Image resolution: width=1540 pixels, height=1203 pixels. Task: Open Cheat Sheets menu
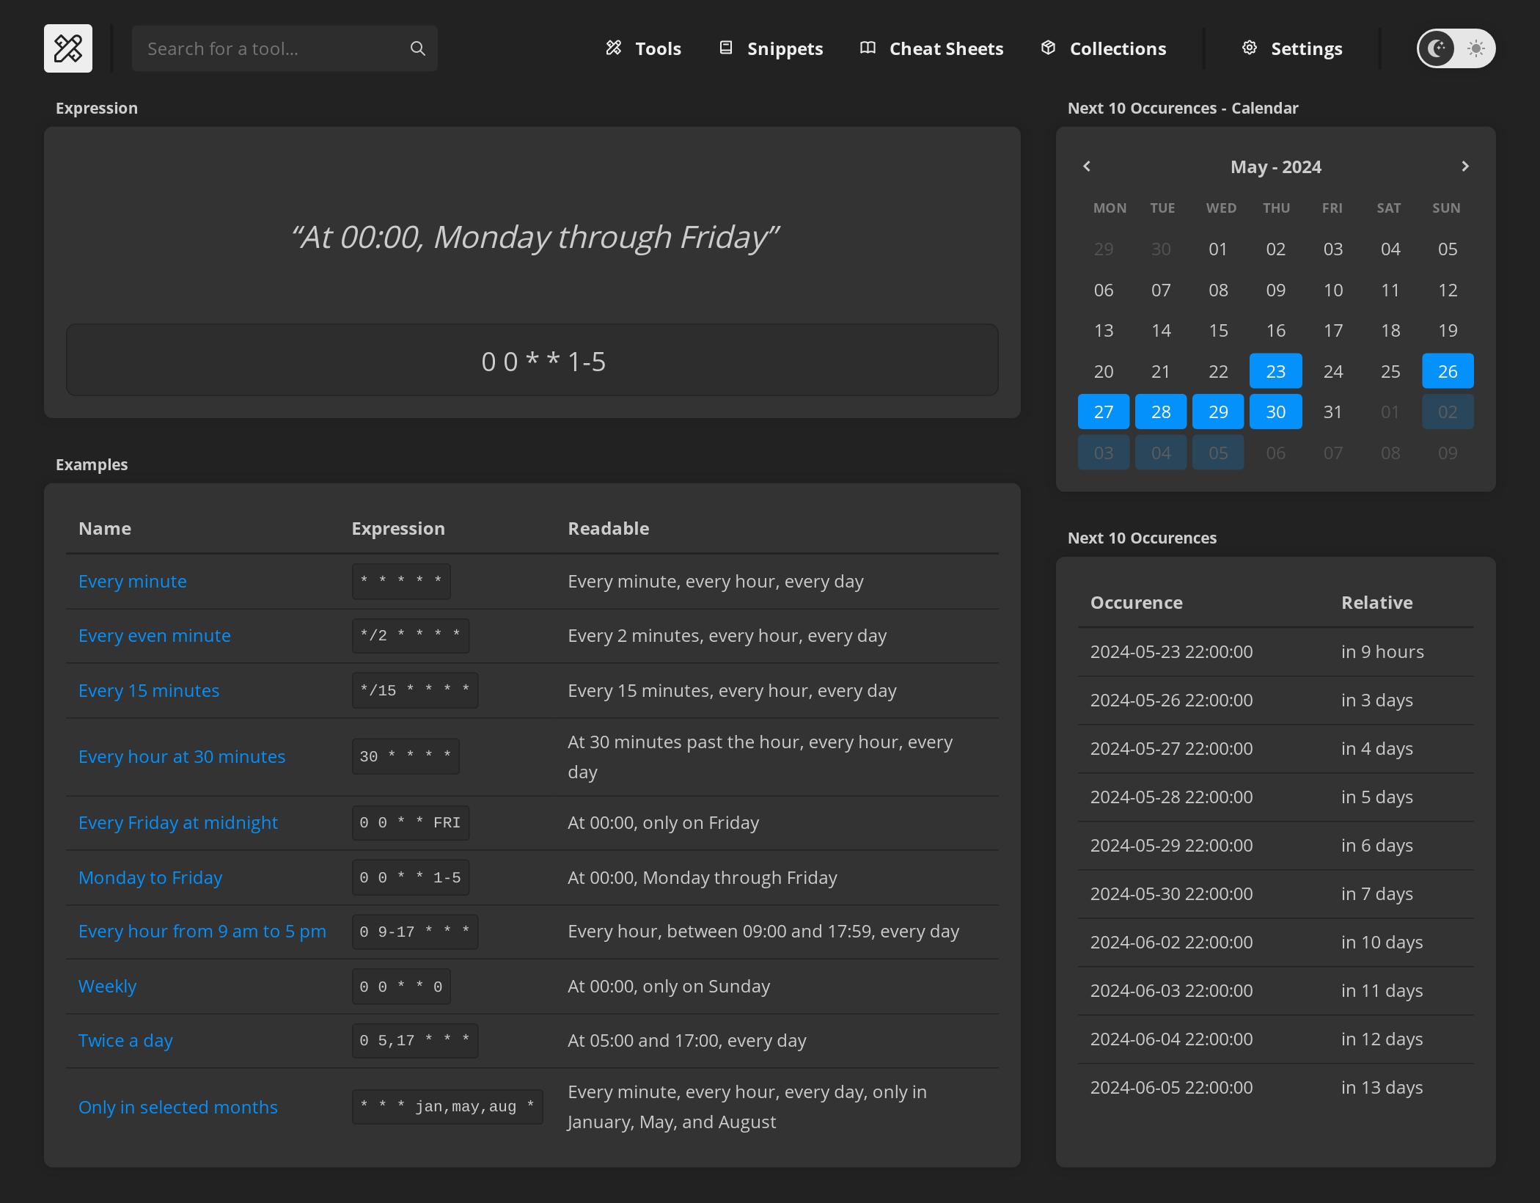tap(931, 48)
